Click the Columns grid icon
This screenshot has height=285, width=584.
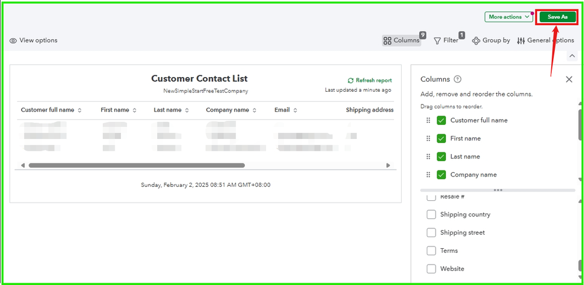point(387,40)
